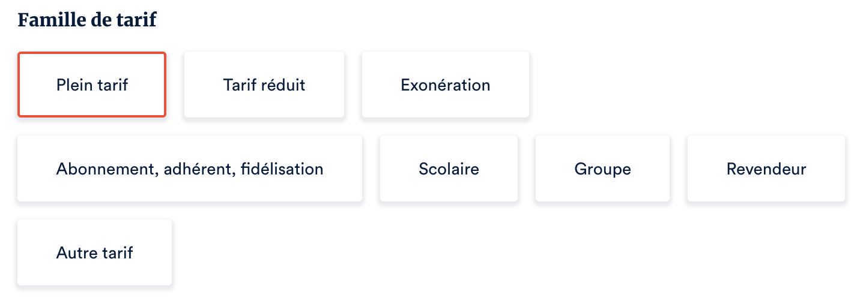The height and width of the screenshot is (307, 866).
Task: Pick Abonnement, adhérent, fidélisation rate family
Action: tap(190, 168)
